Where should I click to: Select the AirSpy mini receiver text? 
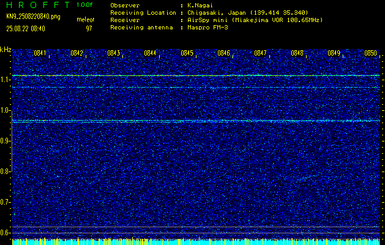point(255,20)
